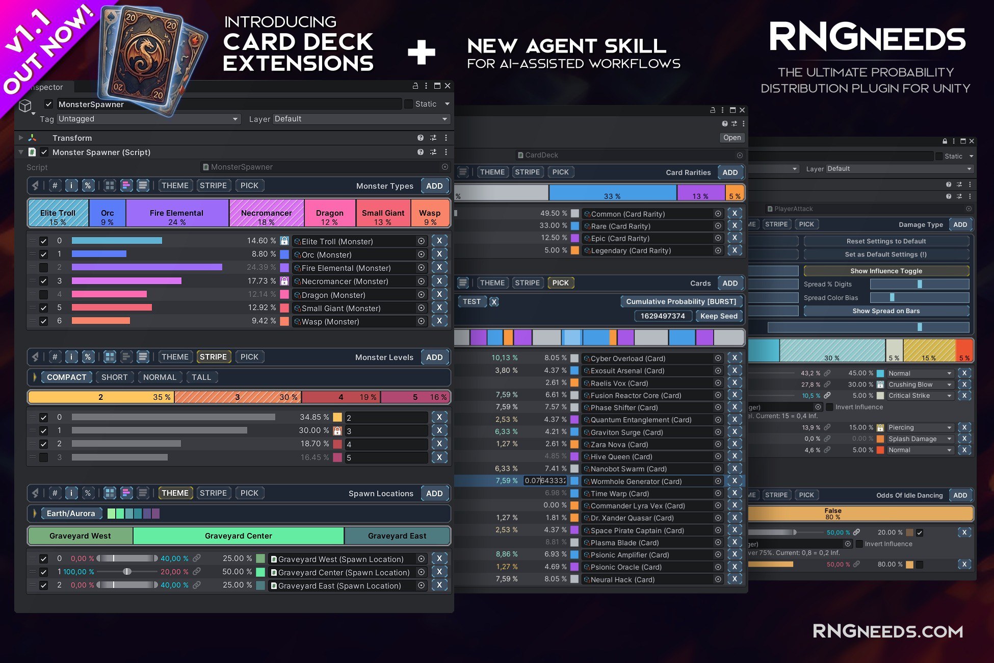Click the lock icon on the Necromancer row
This screenshot has height=663, width=994.
[284, 281]
